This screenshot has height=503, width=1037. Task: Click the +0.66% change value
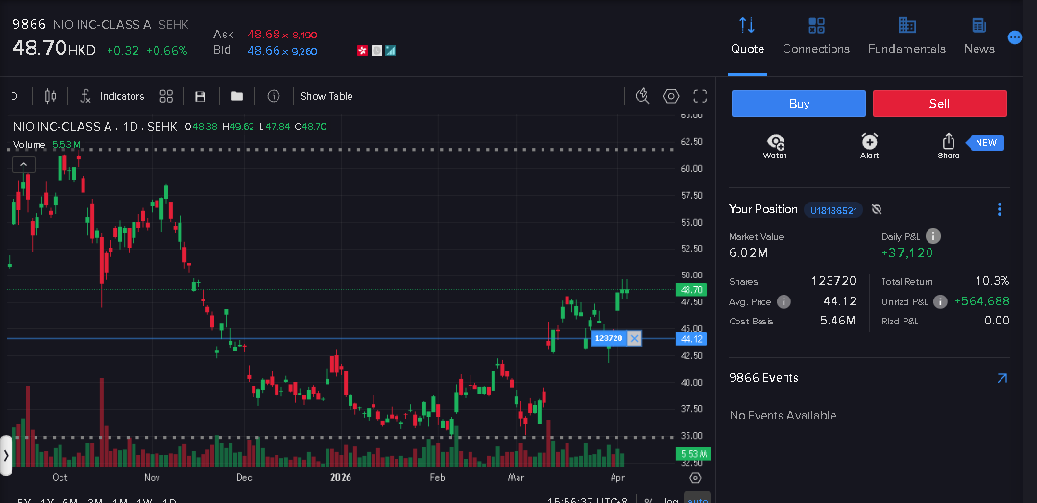167,50
